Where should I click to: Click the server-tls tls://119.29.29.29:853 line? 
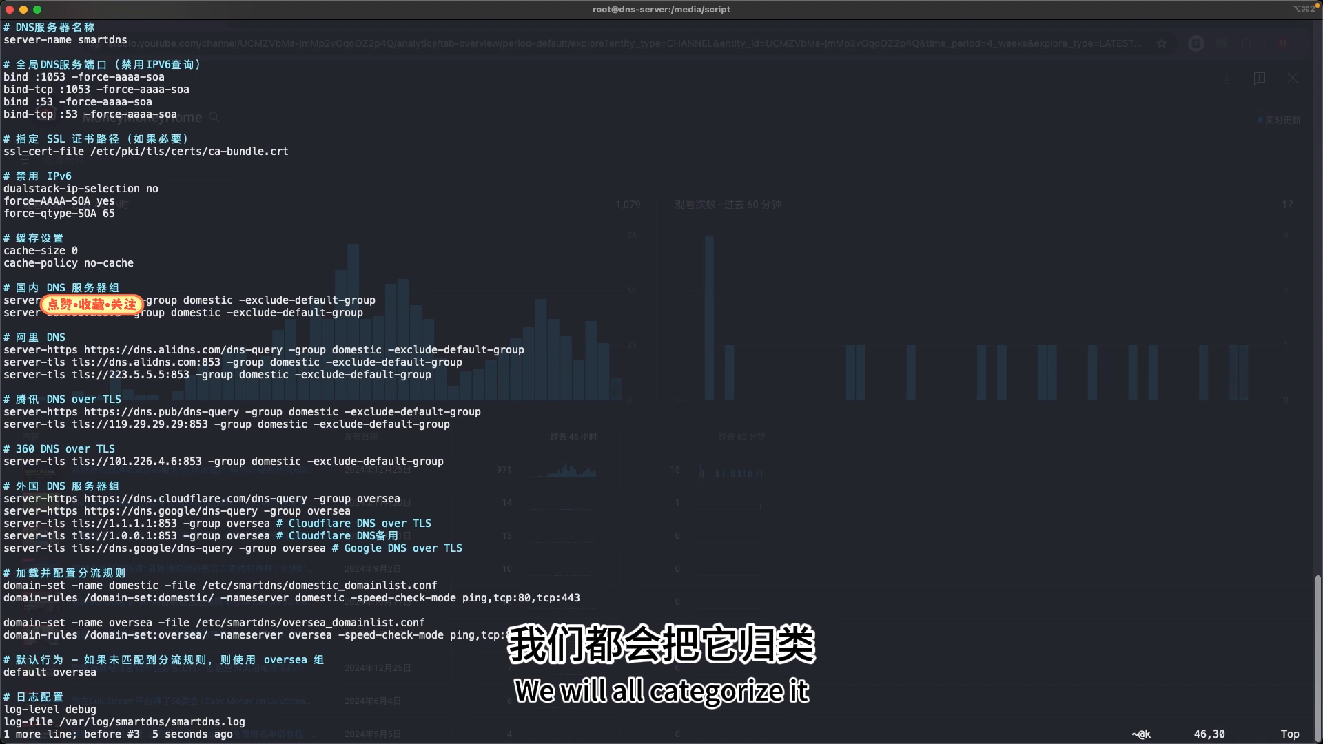click(x=227, y=424)
